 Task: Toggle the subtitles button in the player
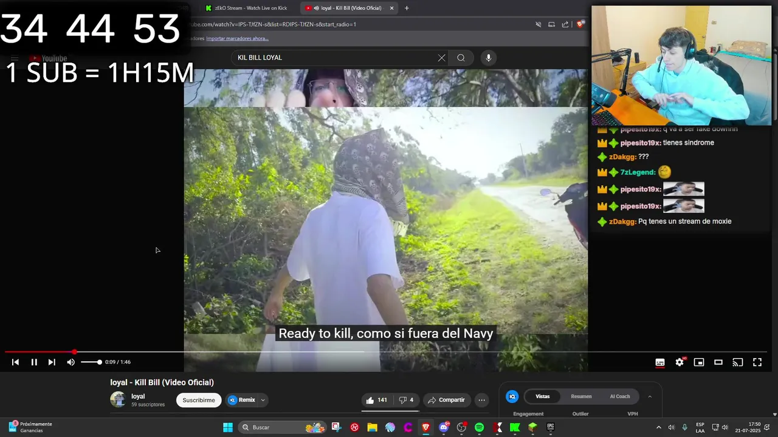660,362
